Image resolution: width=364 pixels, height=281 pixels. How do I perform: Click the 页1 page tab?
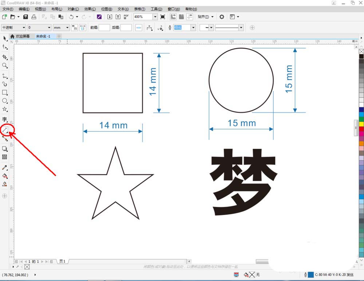(63, 261)
